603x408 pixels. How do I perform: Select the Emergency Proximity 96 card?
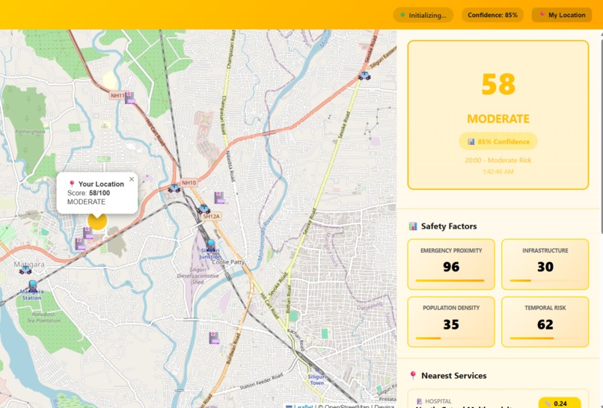click(x=451, y=265)
